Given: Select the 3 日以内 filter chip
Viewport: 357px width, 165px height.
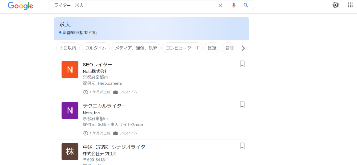Looking at the screenshot, I should [68, 48].
